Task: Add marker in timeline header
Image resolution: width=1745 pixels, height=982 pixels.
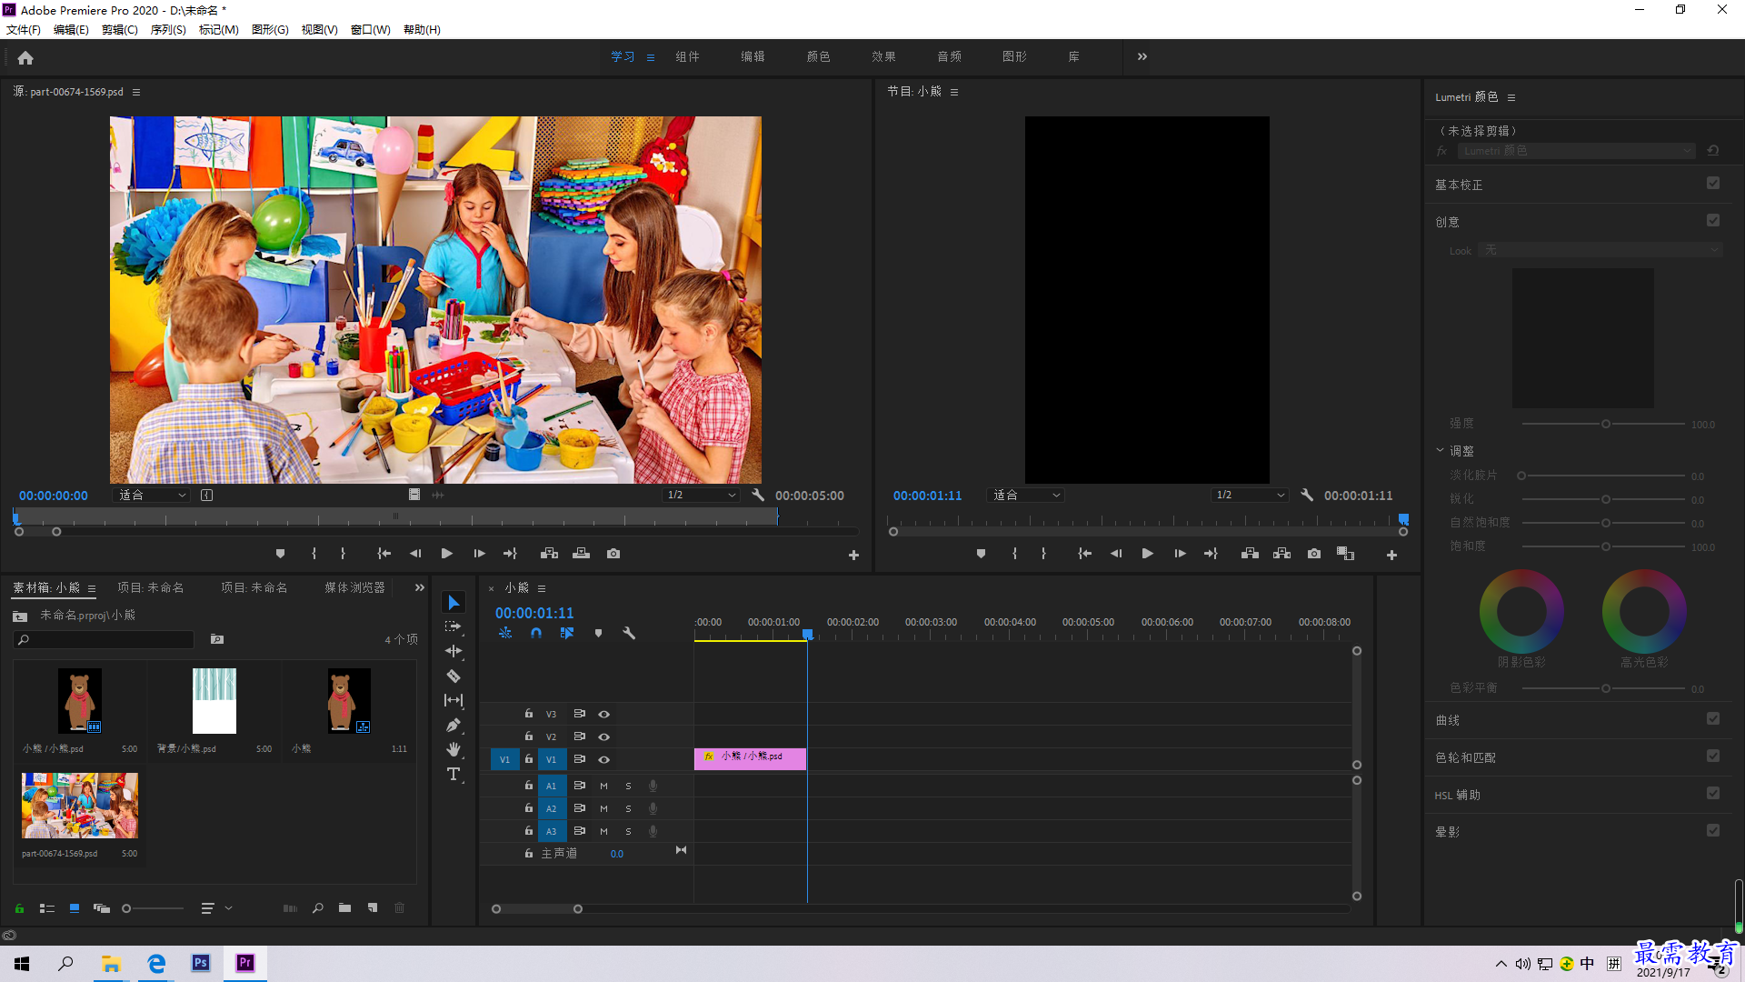Action: click(x=598, y=633)
